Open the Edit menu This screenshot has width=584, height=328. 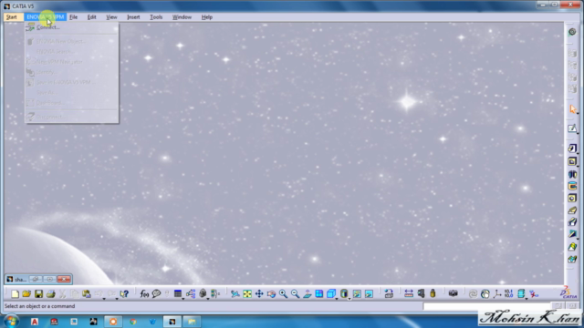pyautogui.click(x=91, y=17)
